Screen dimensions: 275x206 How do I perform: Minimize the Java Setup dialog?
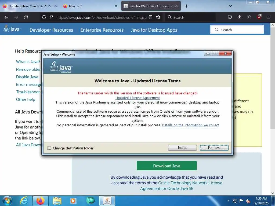(x=208, y=53)
